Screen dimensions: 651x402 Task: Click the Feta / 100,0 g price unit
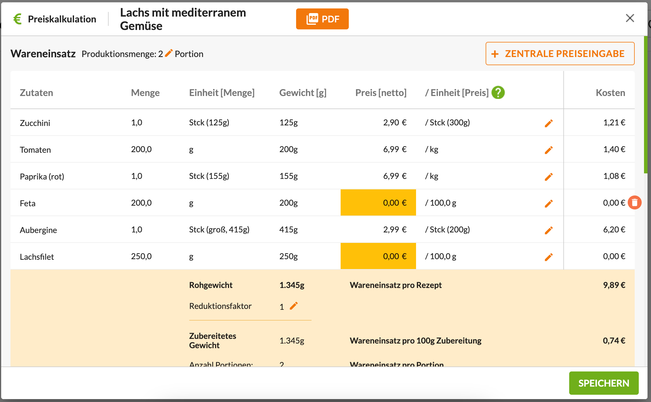coord(441,202)
